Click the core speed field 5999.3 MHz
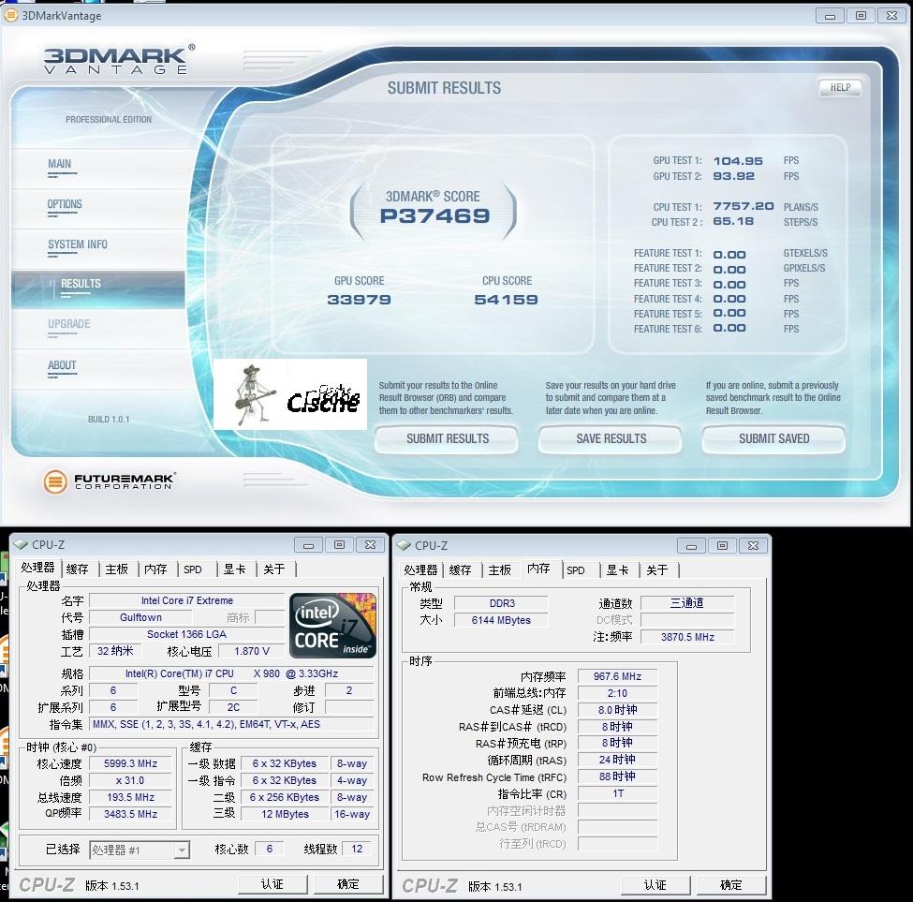This screenshot has width=913, height=902. pos(130,763)
